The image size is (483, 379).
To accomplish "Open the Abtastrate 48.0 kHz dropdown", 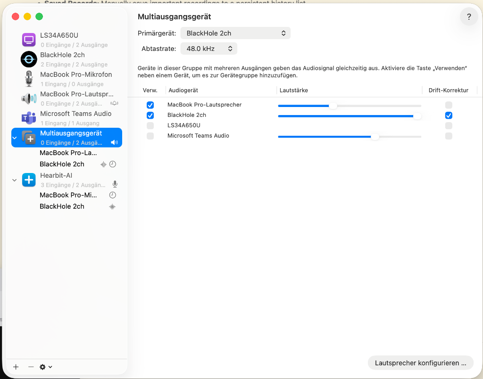I will click(208, 49).
